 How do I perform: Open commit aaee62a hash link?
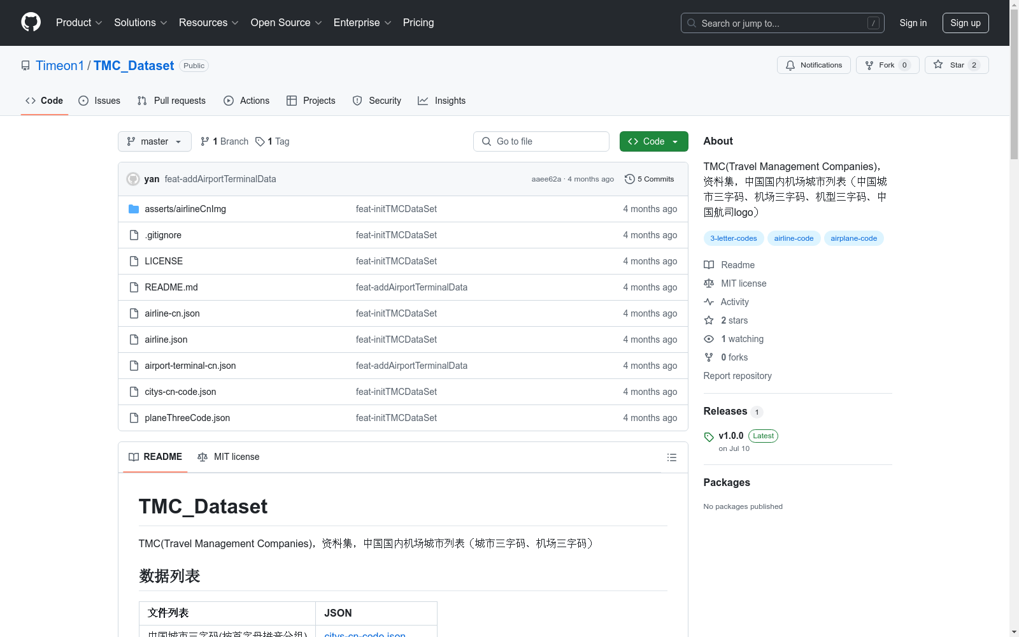(546, 179)
